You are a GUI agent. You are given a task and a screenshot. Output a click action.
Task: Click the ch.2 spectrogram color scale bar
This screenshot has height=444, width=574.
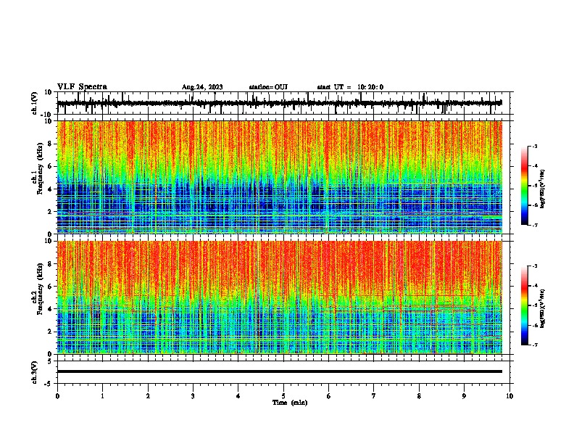[525, 305]
